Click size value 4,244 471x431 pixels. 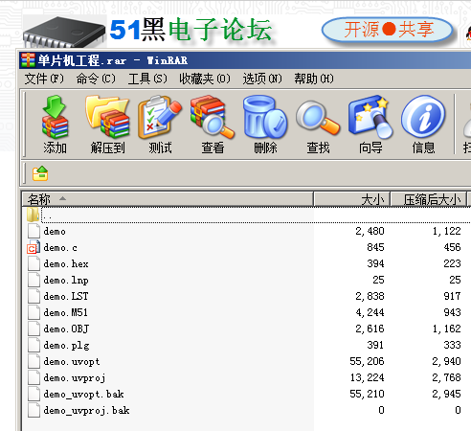click(x=370, y=312)
